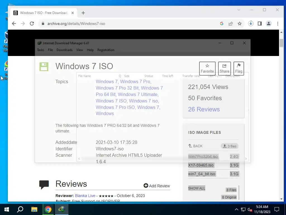This screenshot has height=215, width=286.
Task: Open Windows Start menu
Action: coord(7,209)
